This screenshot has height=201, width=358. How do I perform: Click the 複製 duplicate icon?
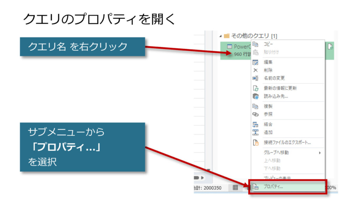[x=255, y=106]
